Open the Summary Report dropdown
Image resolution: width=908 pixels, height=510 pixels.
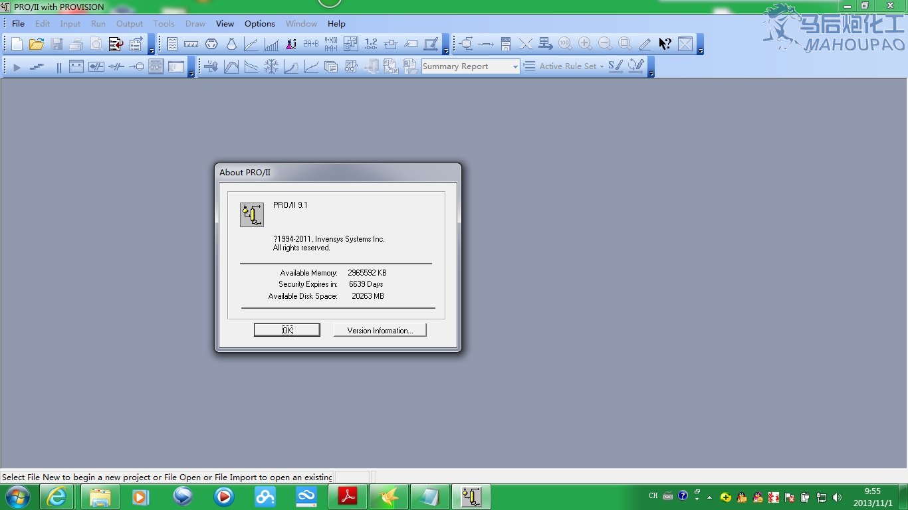click(x=514, y=66)
